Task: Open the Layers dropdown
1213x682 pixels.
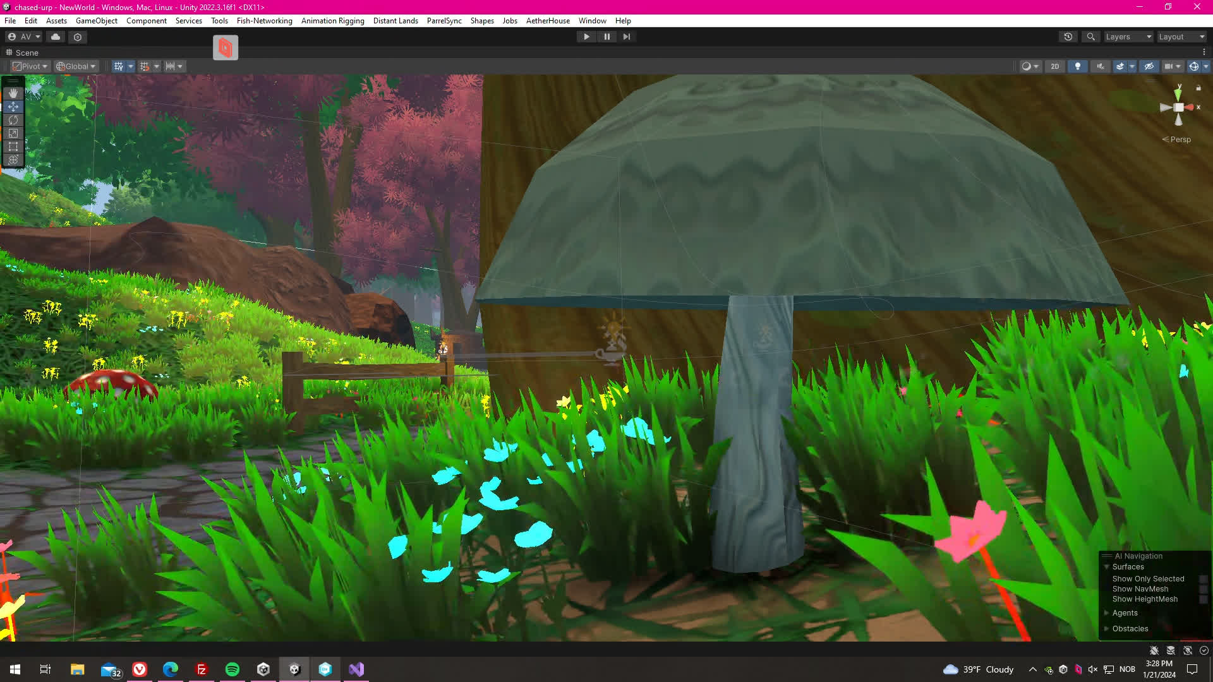Action: pyautogui.click(x=1128, y=37)
